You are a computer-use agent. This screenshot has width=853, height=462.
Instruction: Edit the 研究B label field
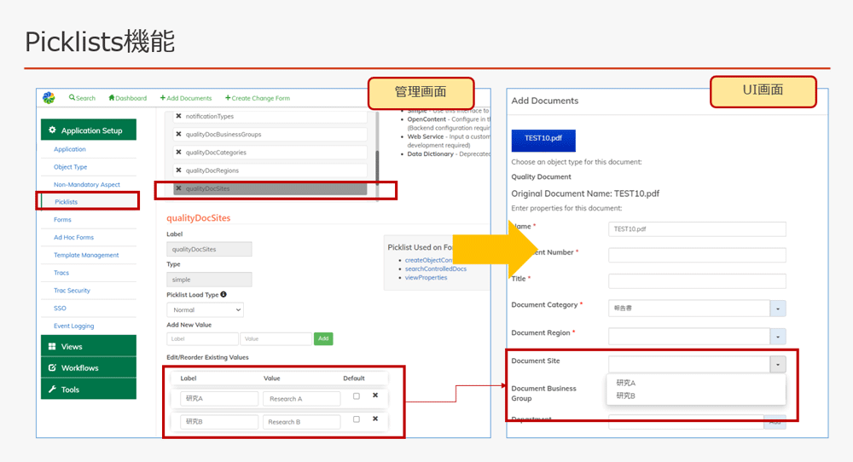click(x=219, y=422)
